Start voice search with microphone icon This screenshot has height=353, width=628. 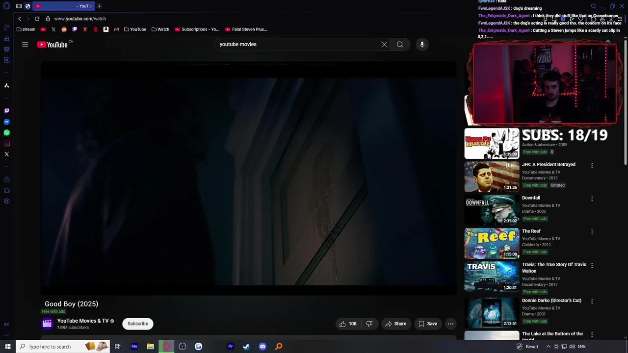coord(422,44)
